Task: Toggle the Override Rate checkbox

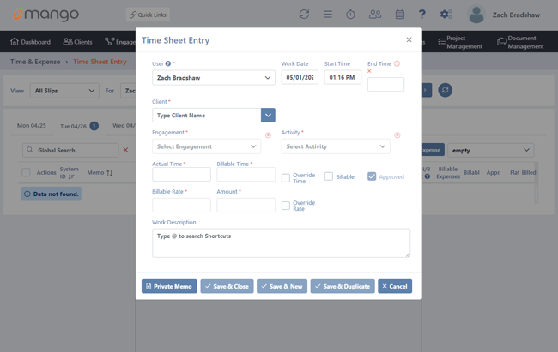Action: [x=286, y=206]
